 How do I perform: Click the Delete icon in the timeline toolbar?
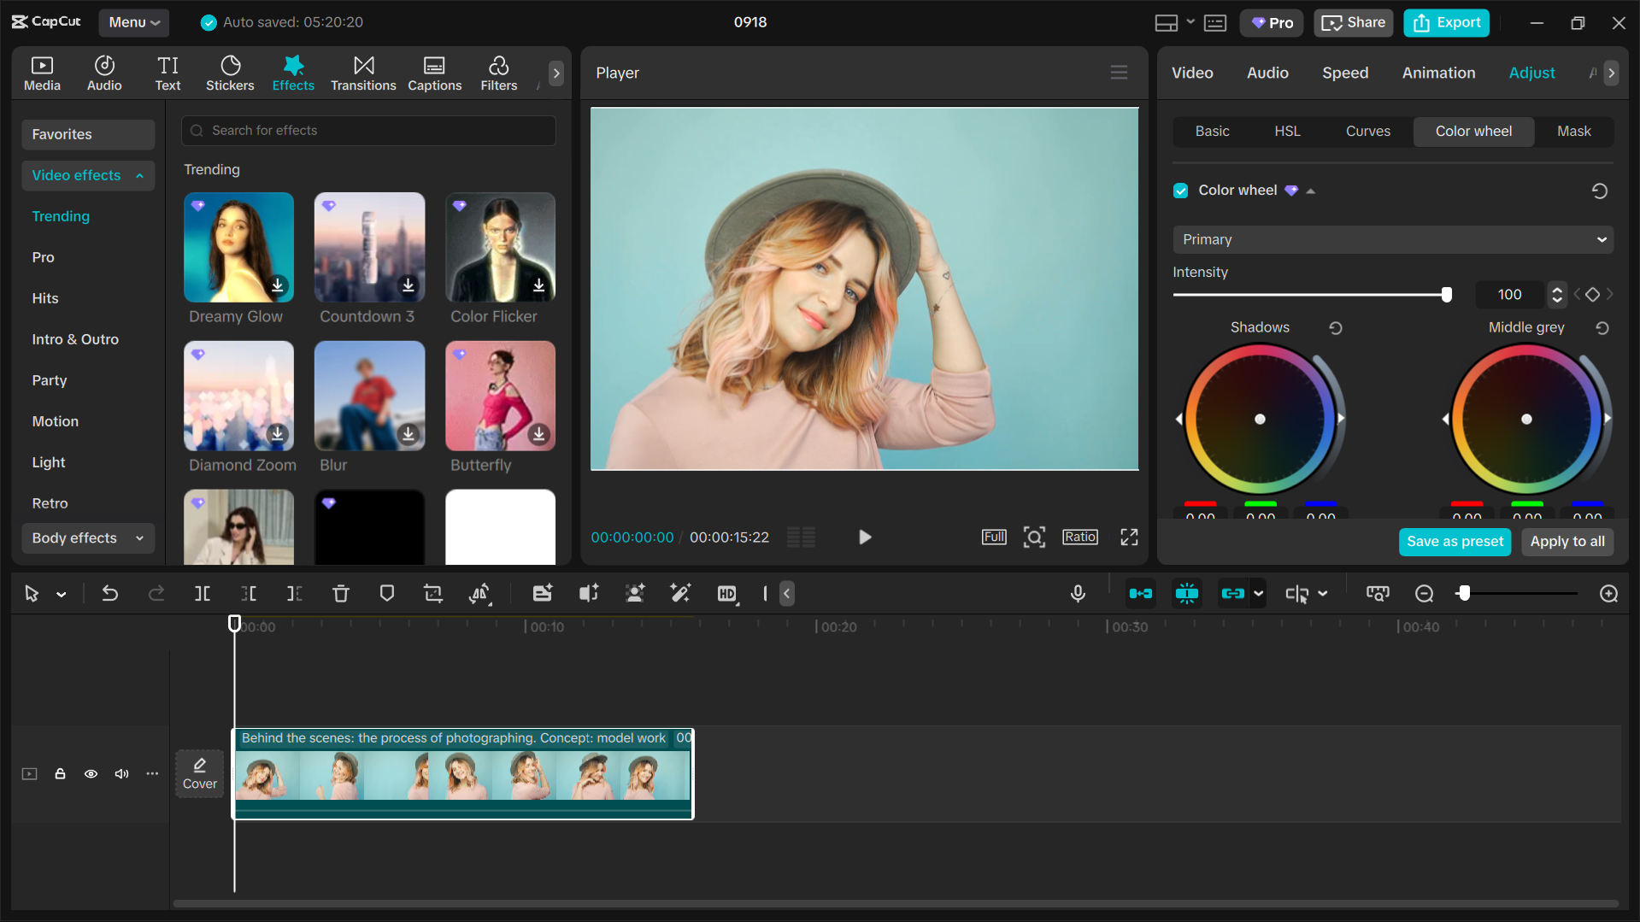pyautogui.click(x=340, y=593)
